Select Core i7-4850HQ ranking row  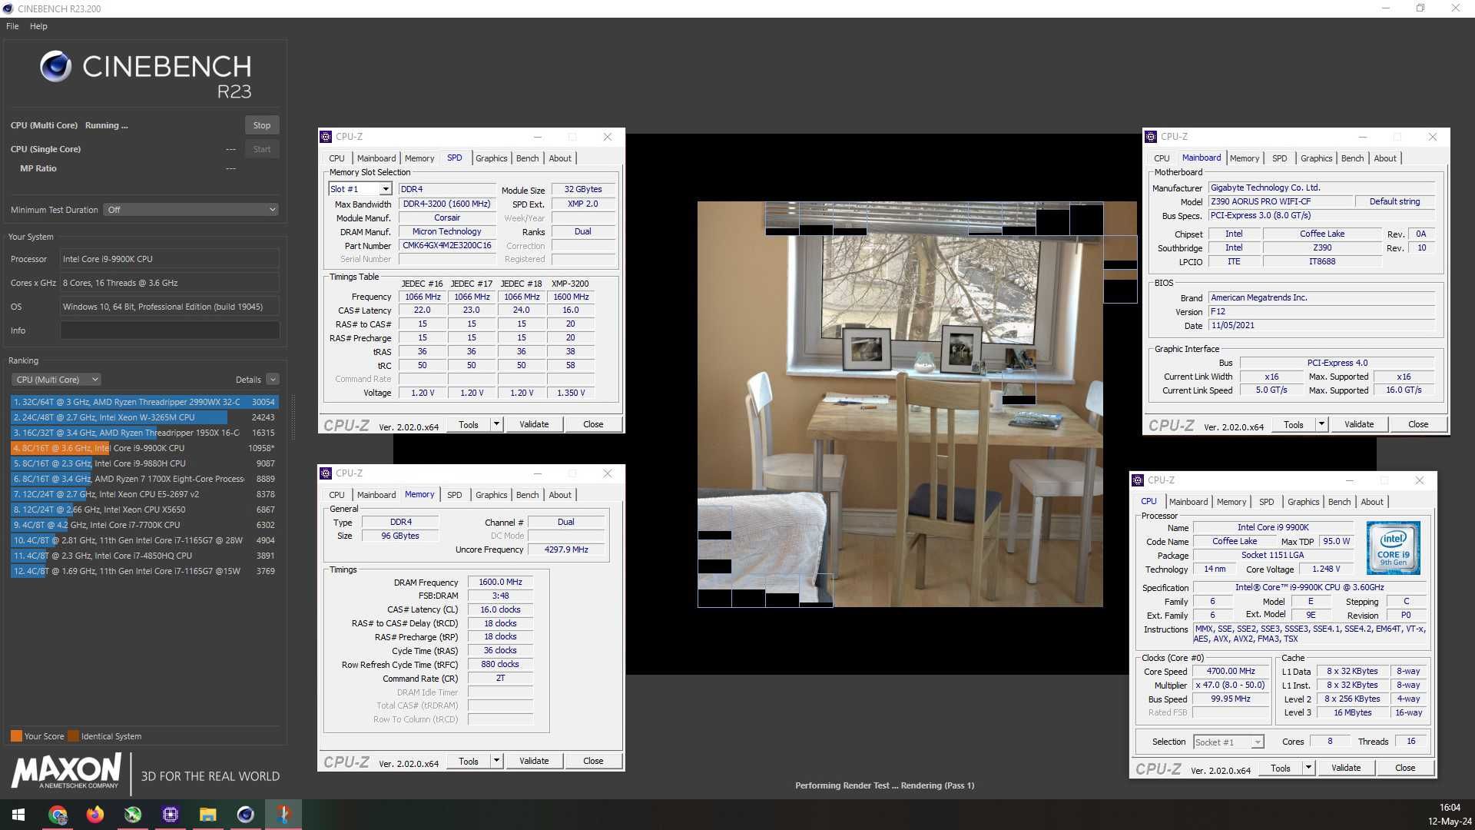click(x=144, y=556)
